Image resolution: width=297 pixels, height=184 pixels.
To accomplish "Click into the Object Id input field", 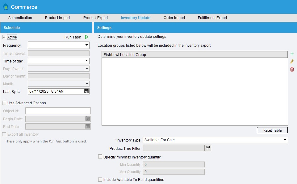I will 58,111.
